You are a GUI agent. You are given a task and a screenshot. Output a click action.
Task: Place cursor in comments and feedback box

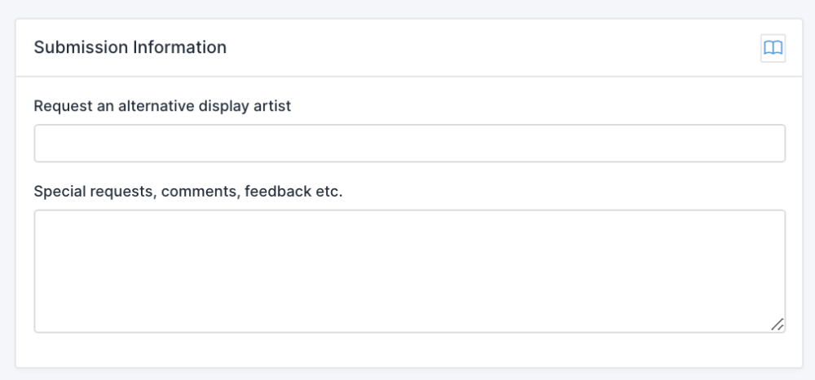[x=409, y=271]
